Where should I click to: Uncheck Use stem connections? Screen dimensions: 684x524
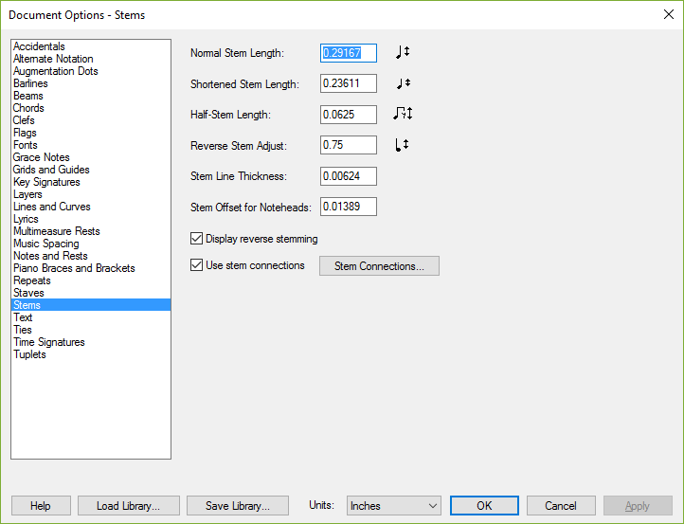click(196, 265)
